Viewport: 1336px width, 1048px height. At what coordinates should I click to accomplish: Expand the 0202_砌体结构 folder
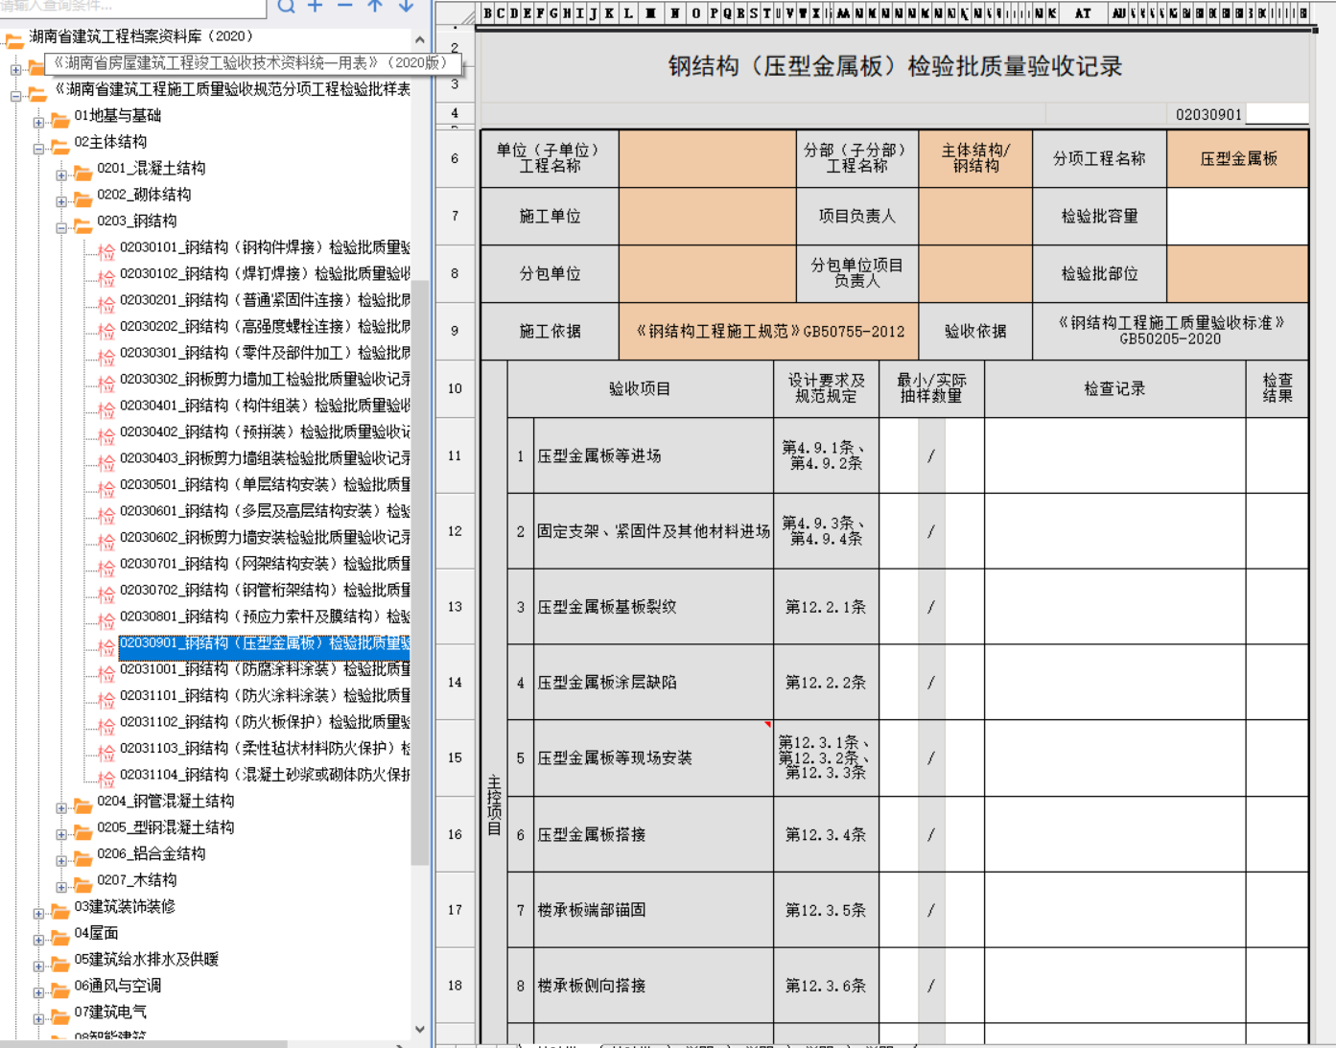[x=61, y=201]
